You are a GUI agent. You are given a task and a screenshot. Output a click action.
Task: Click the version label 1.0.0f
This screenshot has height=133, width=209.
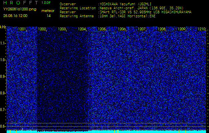46,3
